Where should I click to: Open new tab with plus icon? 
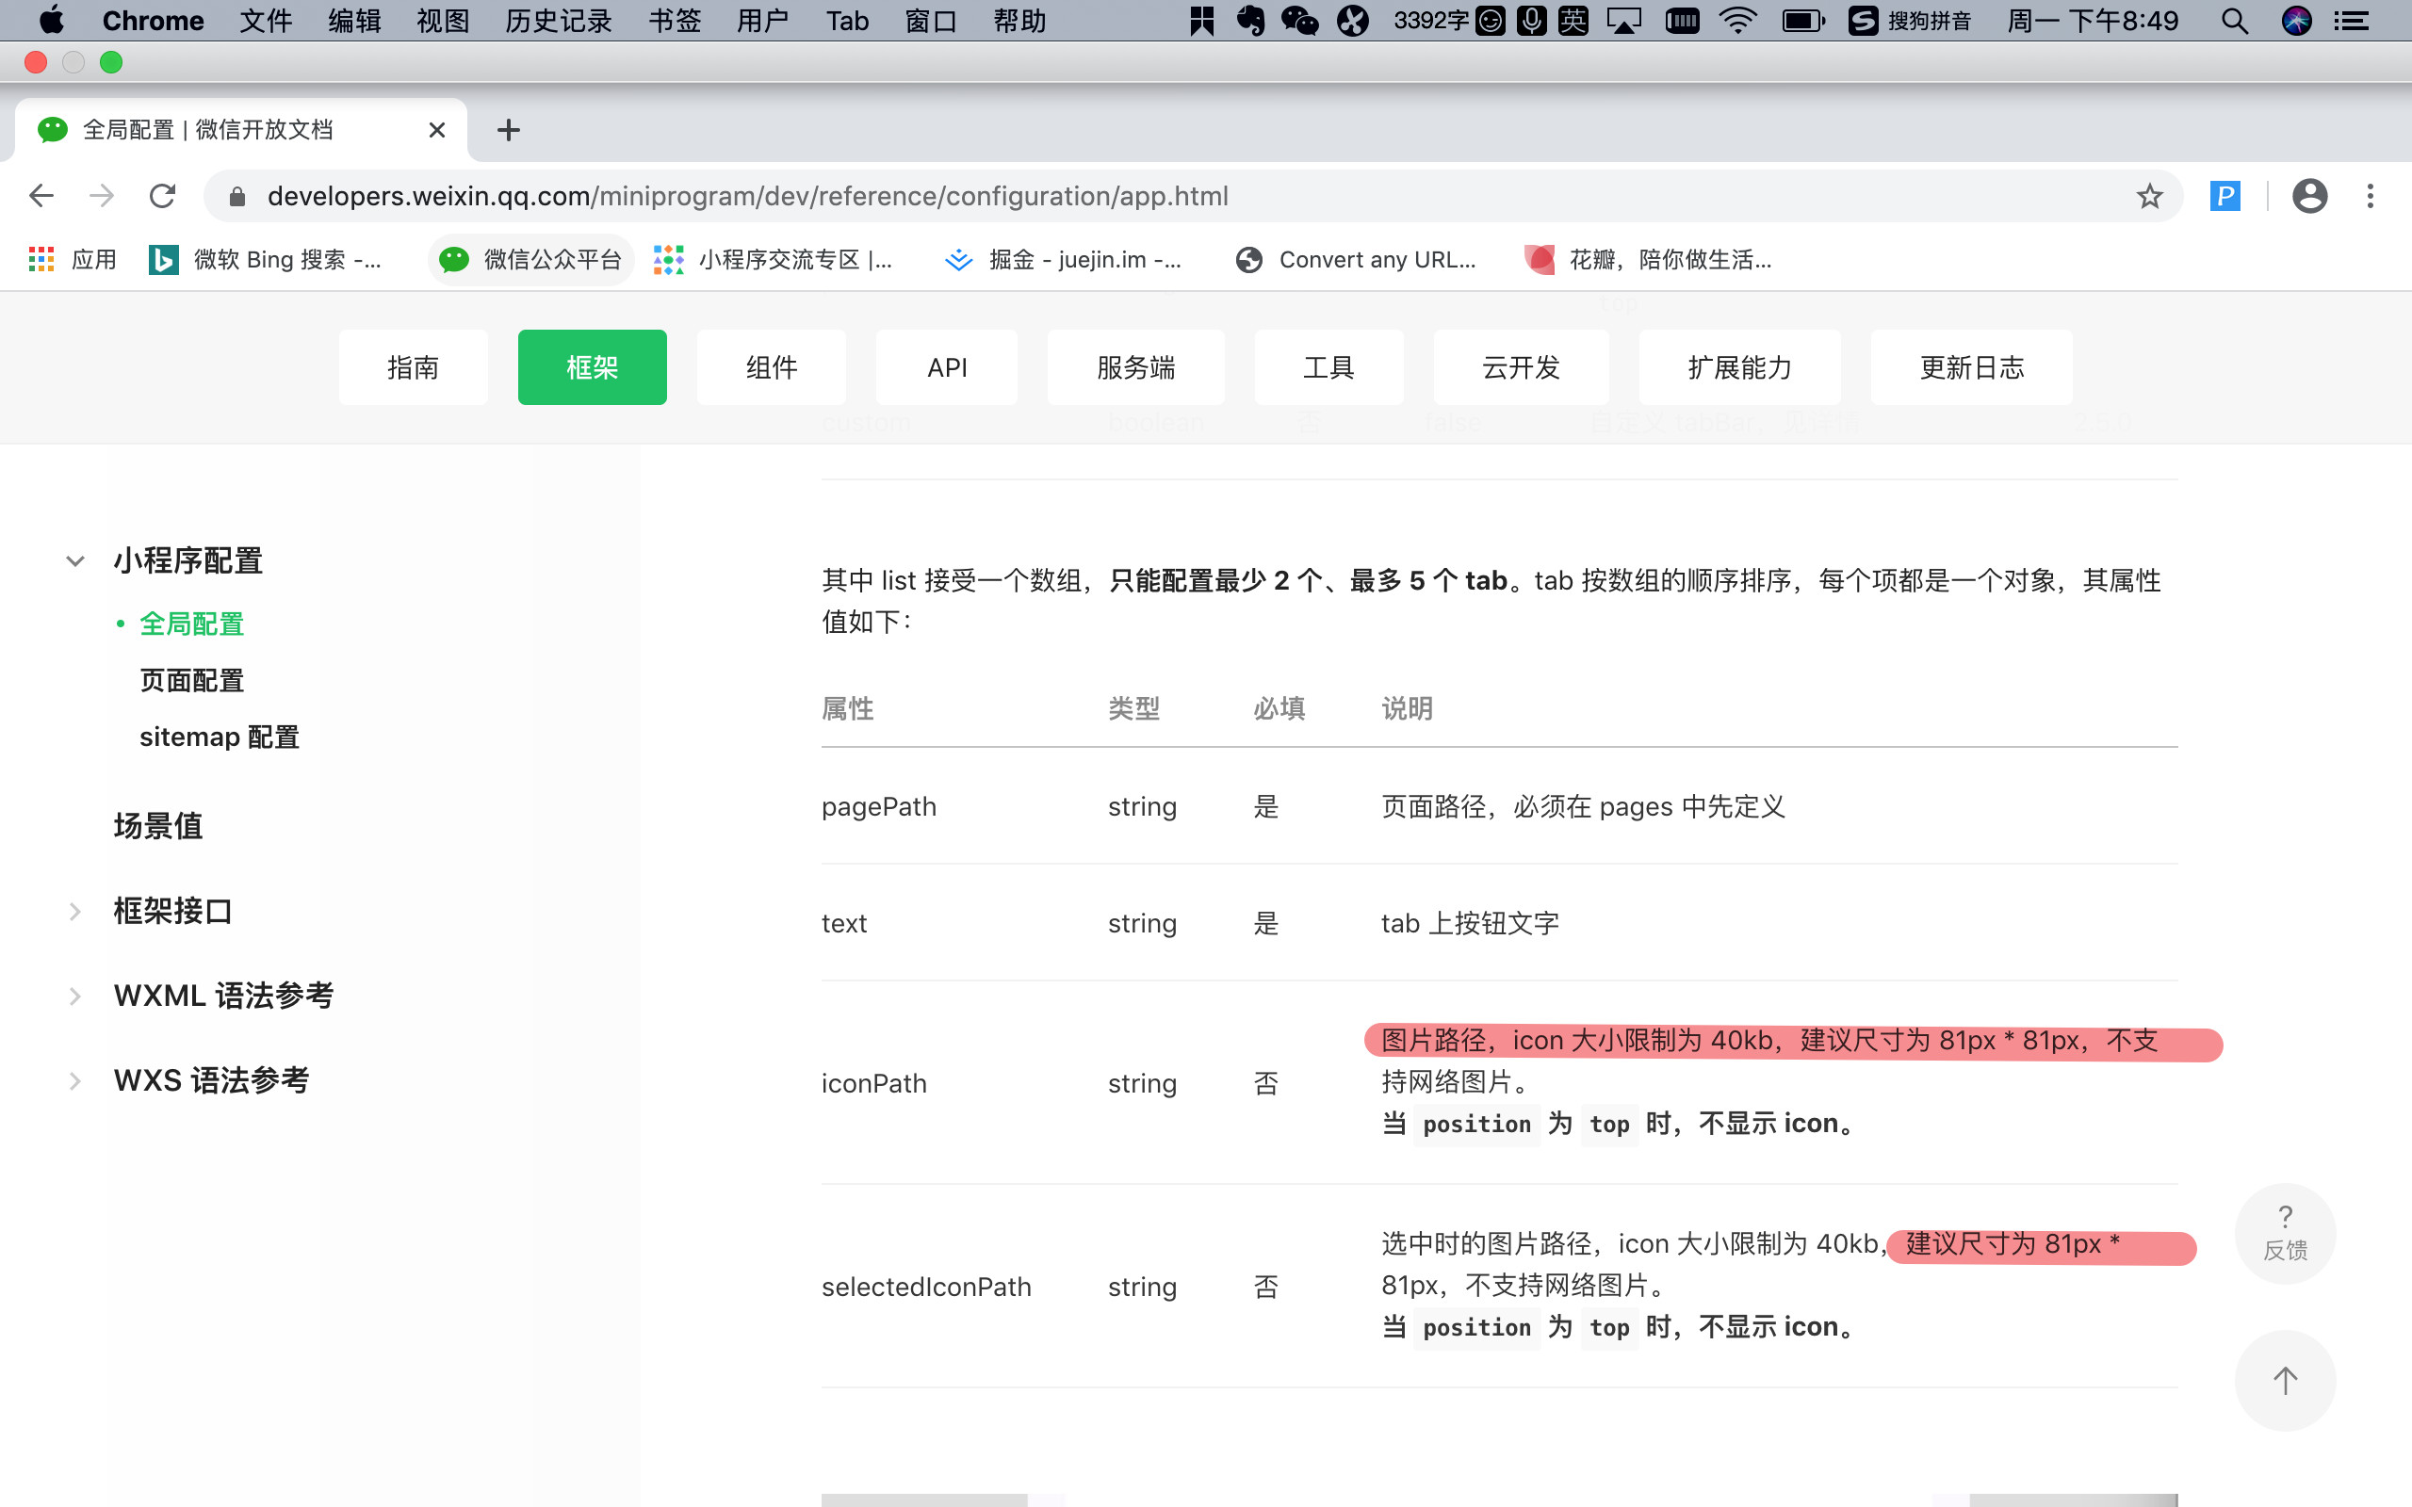click(x=509, y=130)
